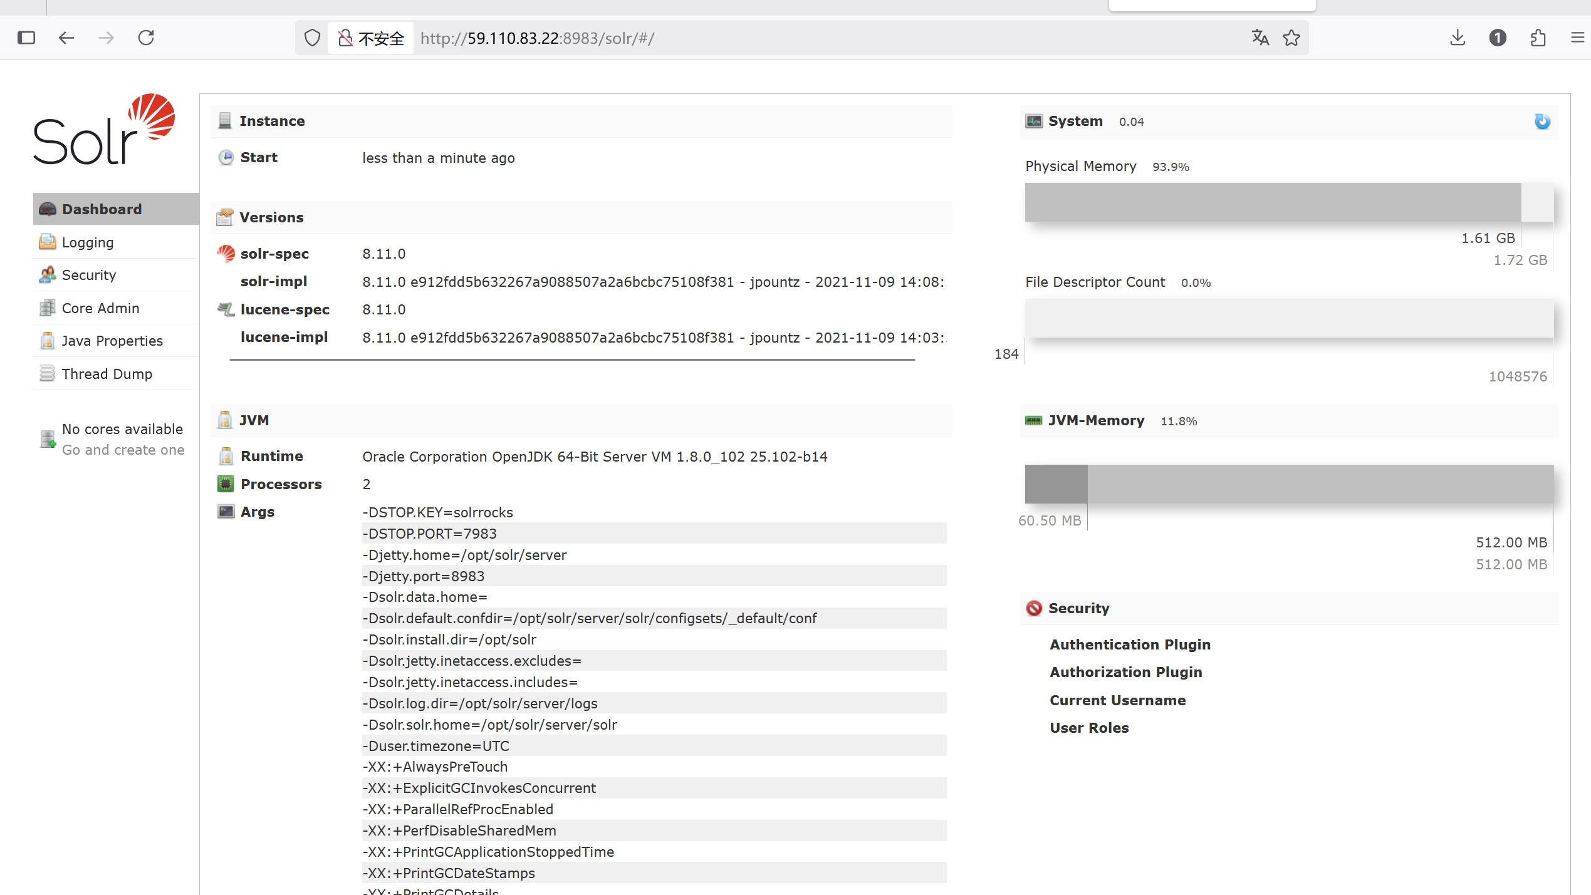Open the browser hamburger menu
This screenshot has width=1591, height=895.
pos(1577,38)
